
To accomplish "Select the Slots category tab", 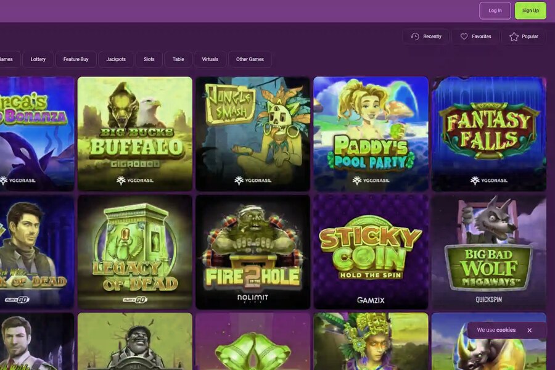I will 149,59.
